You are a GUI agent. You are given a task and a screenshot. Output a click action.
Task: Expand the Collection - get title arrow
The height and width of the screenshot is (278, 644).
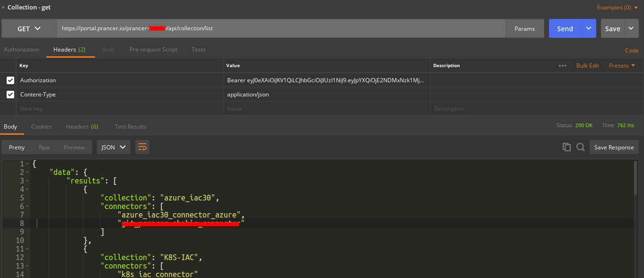(x=4, y=7)
